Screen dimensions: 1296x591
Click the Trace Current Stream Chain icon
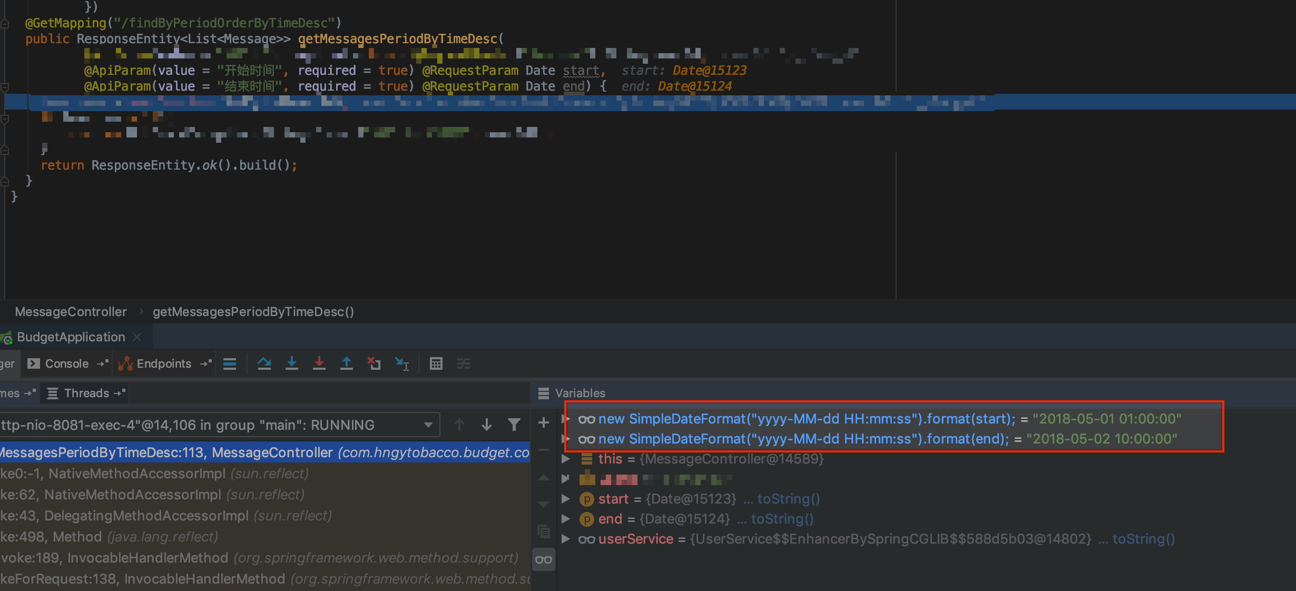(x=464, y=363)
